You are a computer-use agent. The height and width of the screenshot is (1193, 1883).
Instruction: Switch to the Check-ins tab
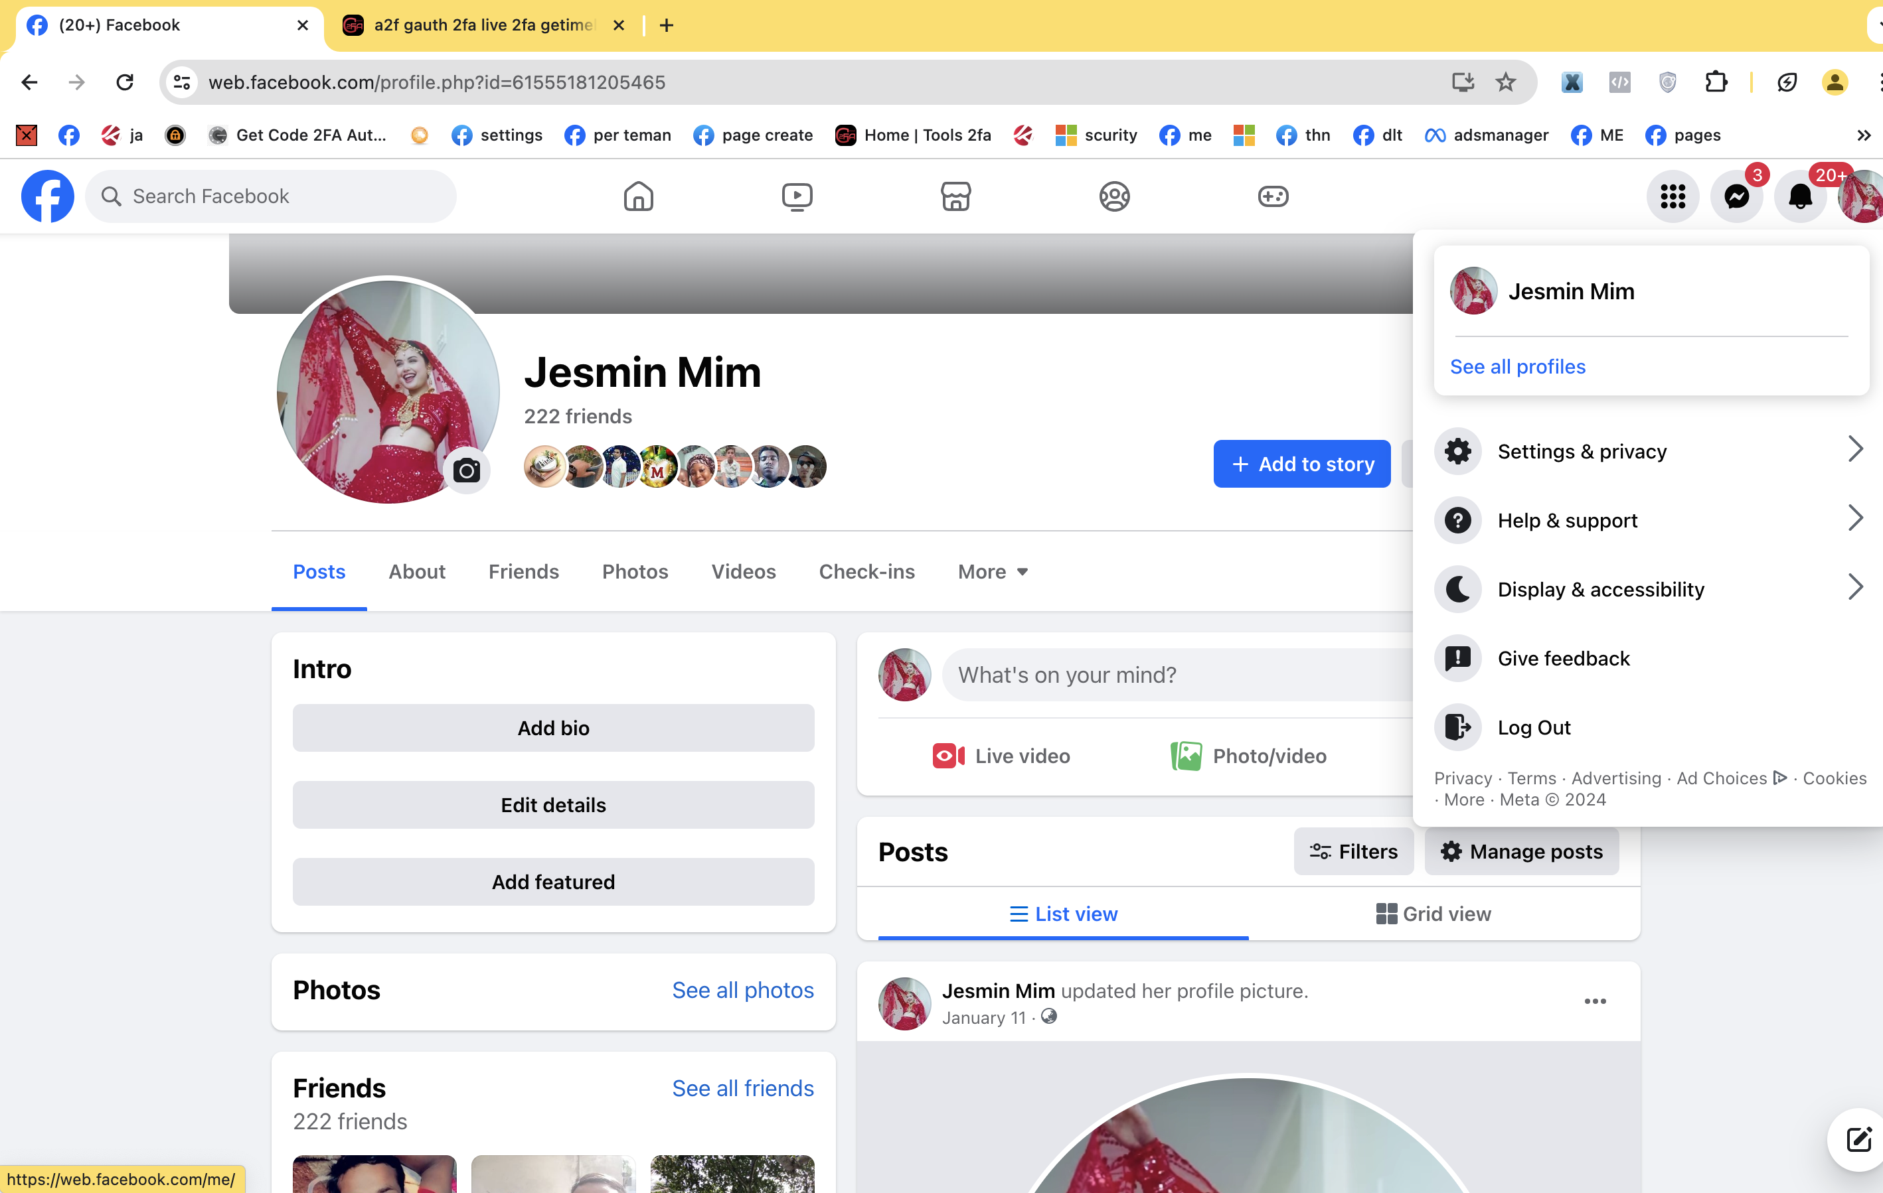click(x=866, y=571)
